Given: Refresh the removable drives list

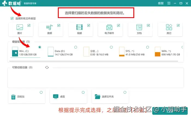Looking at the screenshot, I should pos(47,67).
